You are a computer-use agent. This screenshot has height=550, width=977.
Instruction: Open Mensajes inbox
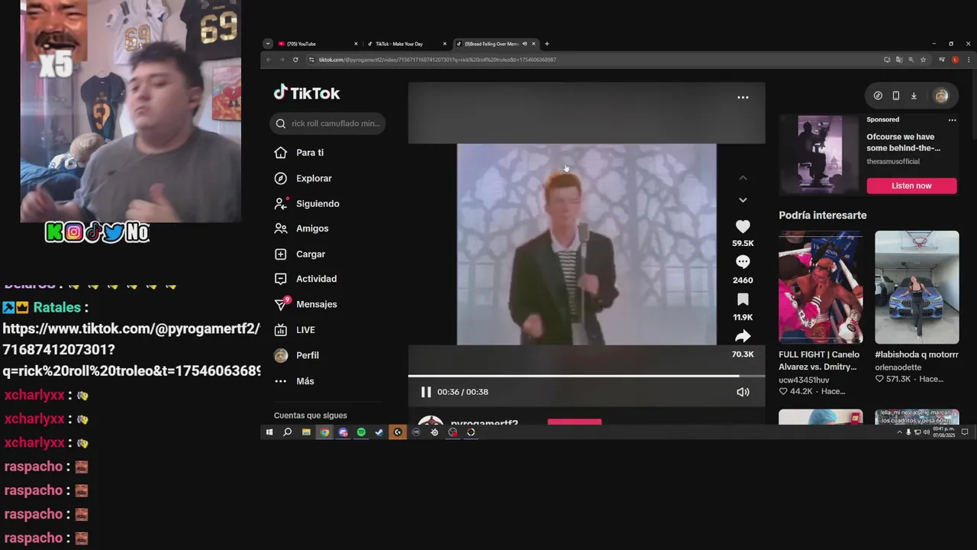[x=305, y=304]
